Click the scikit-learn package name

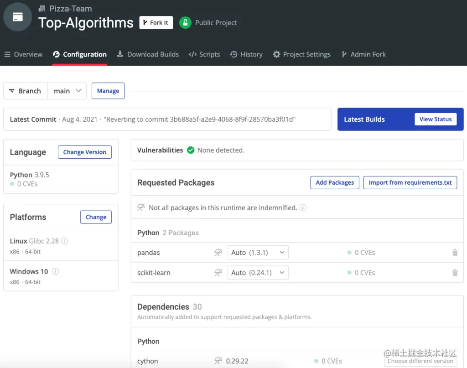coord(154,272)
